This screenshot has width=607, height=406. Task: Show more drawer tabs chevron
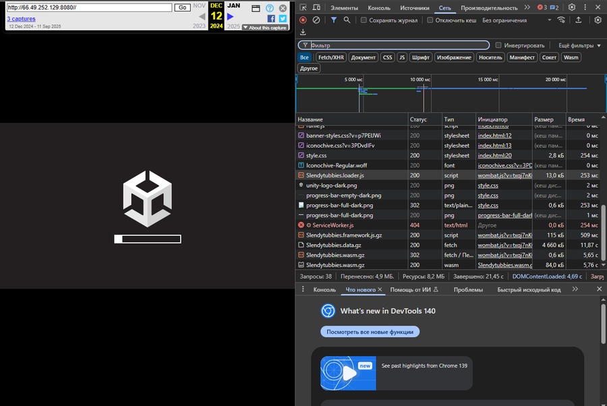[x=575, y=289]
